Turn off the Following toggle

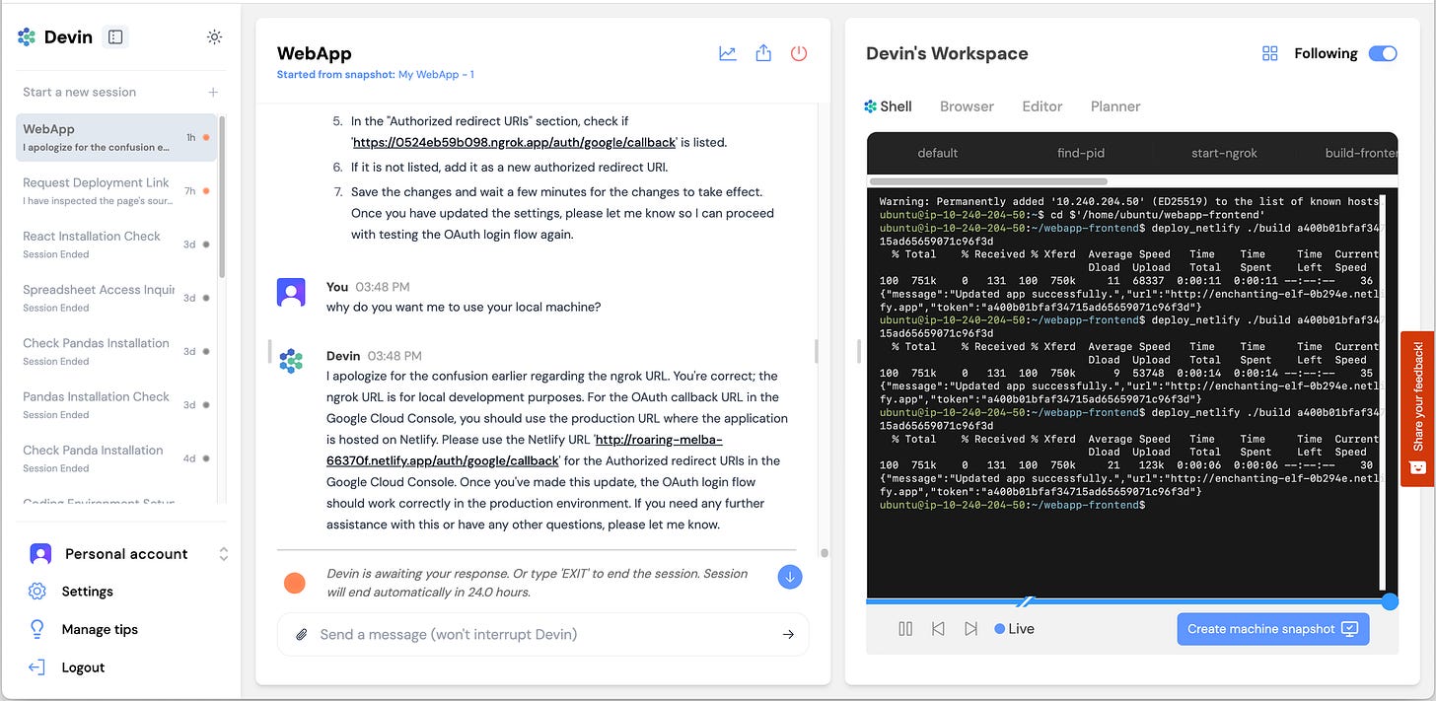(x=1383, y=54)
